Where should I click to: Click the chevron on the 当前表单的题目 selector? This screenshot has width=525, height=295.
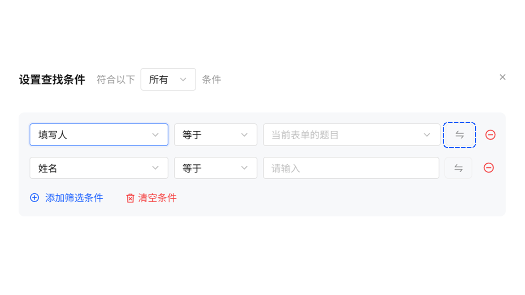[427, 135]
